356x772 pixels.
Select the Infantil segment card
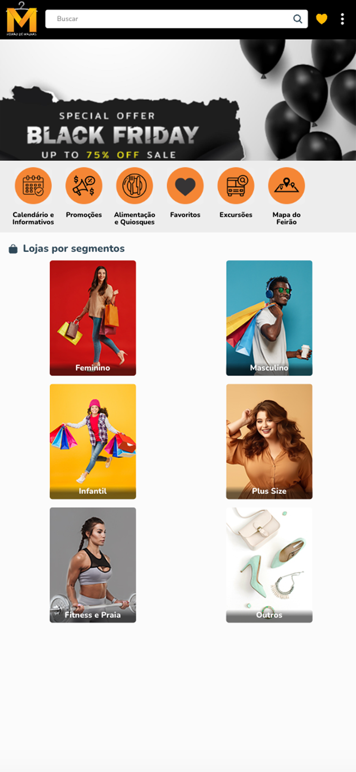(93, 441)
